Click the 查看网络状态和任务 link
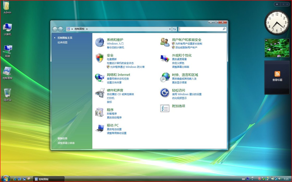Screen dimensions: 292x182 (x=118, y=79)
